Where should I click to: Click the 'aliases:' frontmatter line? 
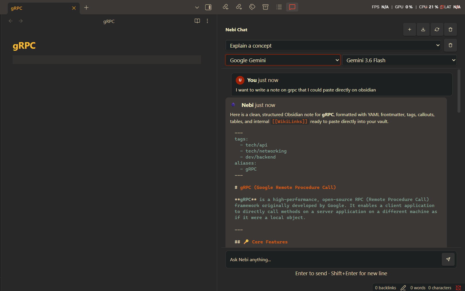click(x=245, y=163)
